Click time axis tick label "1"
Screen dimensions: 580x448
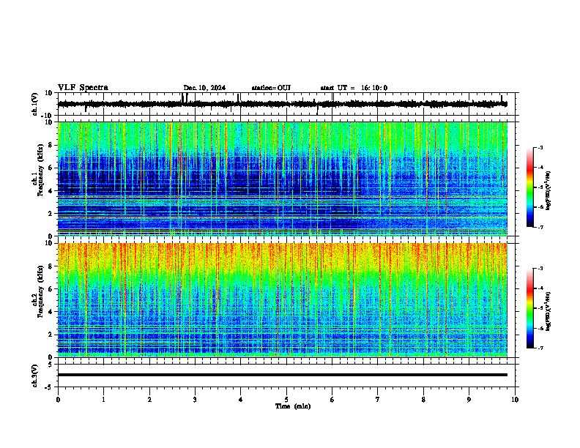tap(103, 400)
